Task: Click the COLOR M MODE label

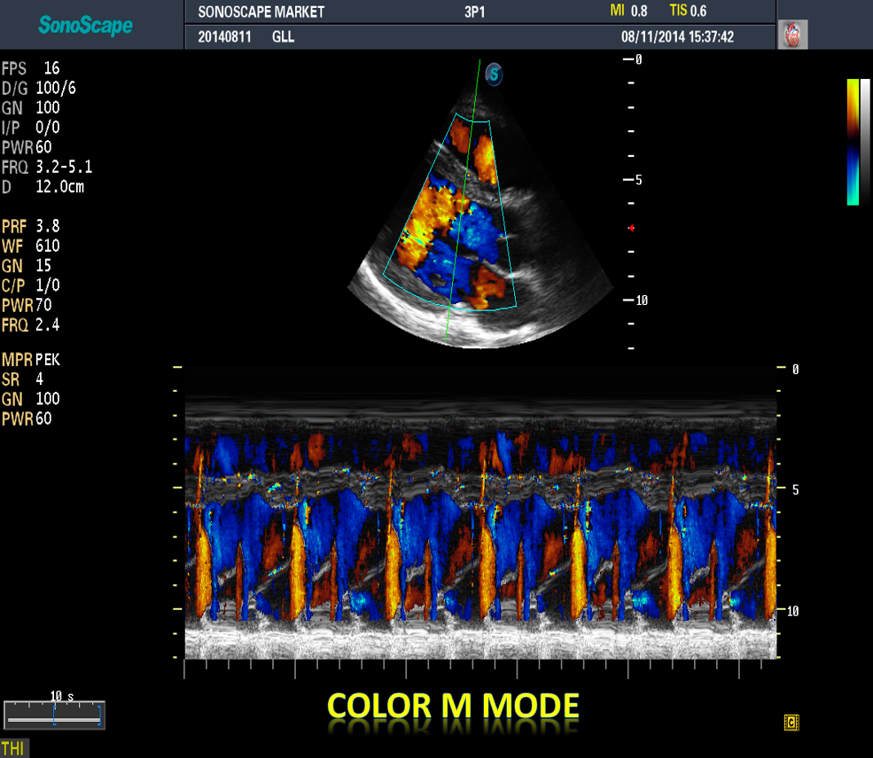Action: [x=453, y=707]
